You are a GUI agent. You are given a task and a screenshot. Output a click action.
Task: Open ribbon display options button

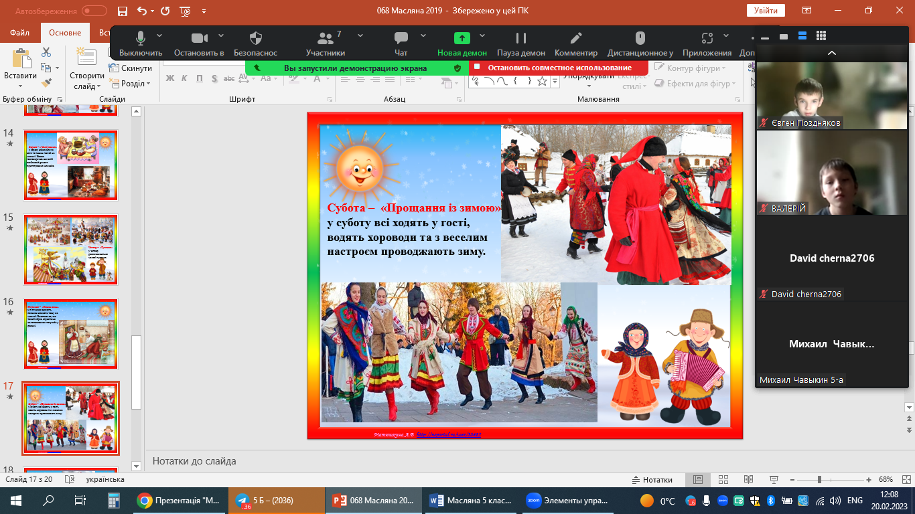click(807, 11)
